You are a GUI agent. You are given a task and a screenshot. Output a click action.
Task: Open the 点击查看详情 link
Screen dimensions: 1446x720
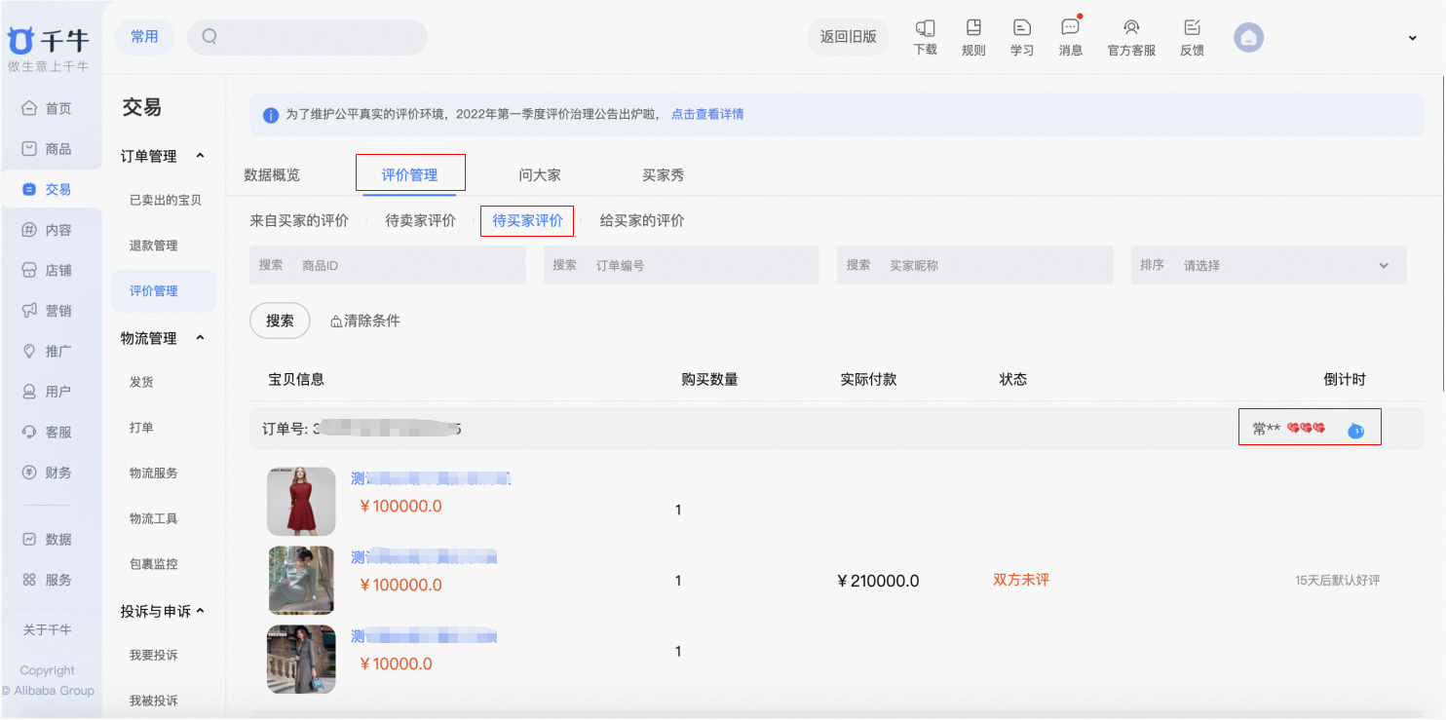click(707, 114)
